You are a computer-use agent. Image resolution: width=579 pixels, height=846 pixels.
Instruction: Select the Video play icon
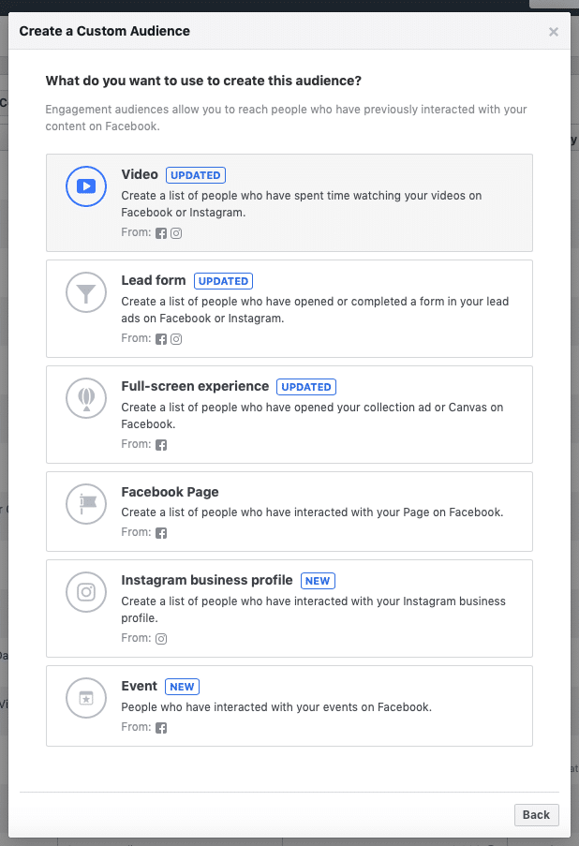pyautogui.click(x=86, y=186)
